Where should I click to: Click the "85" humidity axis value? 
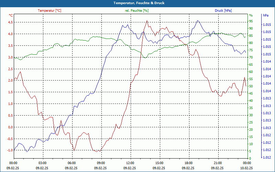251,36
